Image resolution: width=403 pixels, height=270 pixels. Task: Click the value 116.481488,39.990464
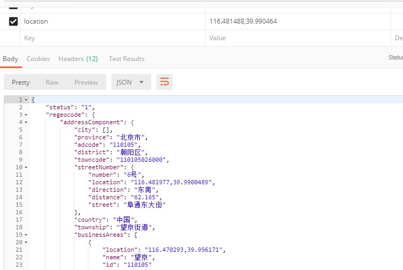coord(243,21)
